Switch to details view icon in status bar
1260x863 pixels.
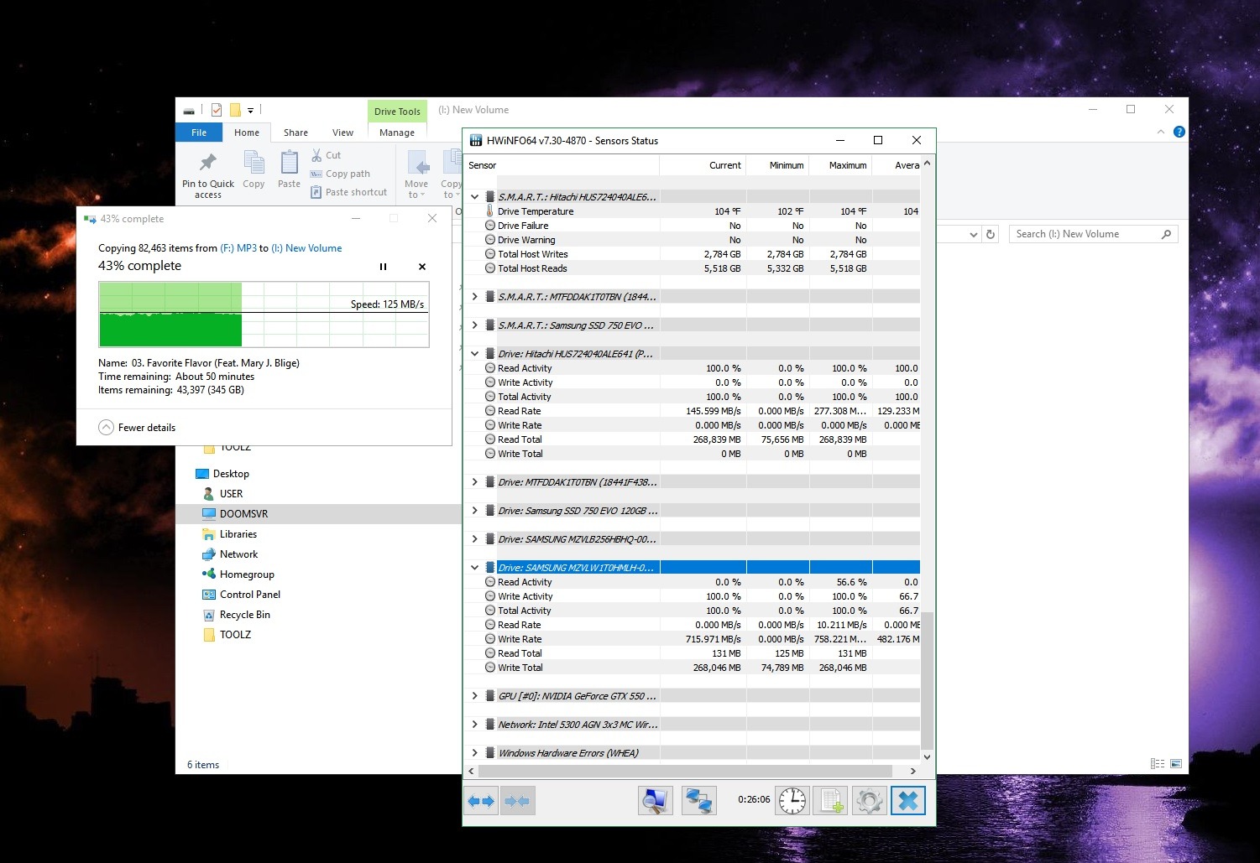(x=1158, y=764)
